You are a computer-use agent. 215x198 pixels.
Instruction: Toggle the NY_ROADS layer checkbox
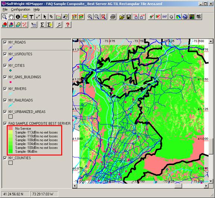5,42
